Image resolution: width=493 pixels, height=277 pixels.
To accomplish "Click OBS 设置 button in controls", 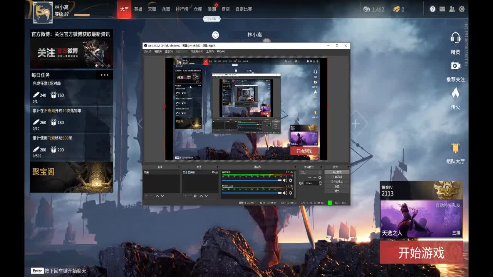I will (x=337, y=186).
